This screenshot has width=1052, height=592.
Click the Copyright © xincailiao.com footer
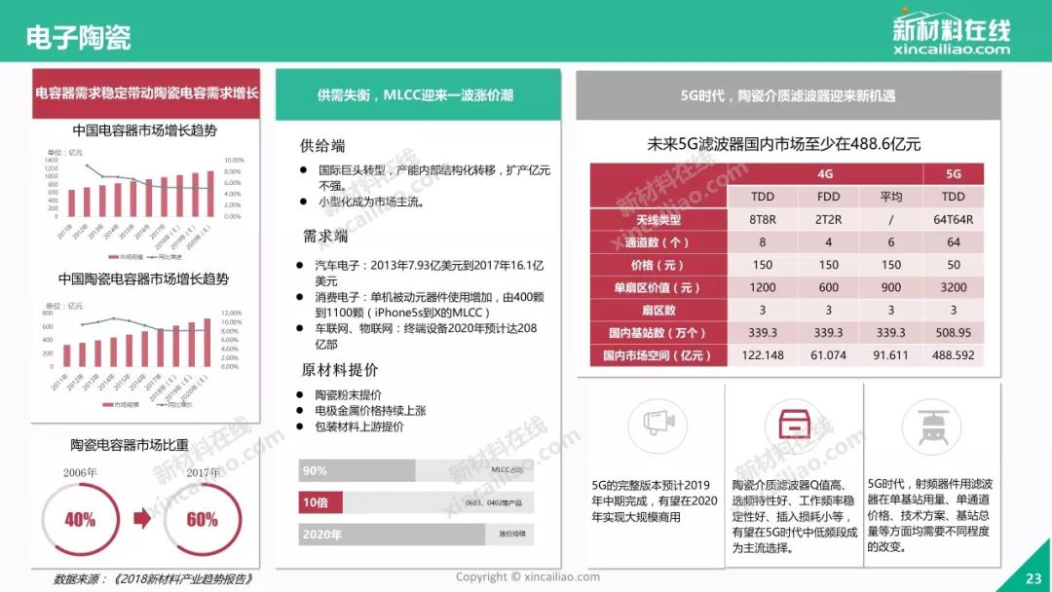tap(528, 576)
